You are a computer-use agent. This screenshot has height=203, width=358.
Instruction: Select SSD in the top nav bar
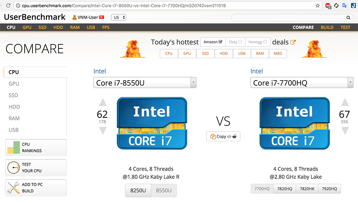(x=43, y=27)
